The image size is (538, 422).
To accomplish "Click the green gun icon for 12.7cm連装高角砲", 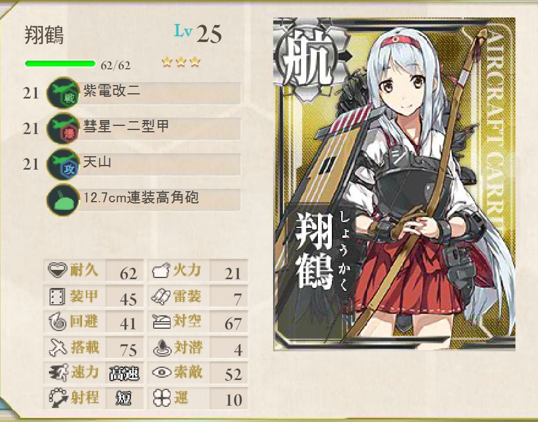I will pos(63,200).
